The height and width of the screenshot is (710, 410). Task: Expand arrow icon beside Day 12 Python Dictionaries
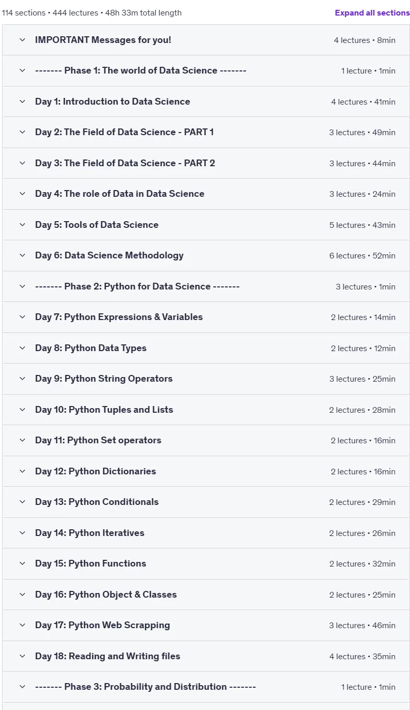click(x=22, y=471)
